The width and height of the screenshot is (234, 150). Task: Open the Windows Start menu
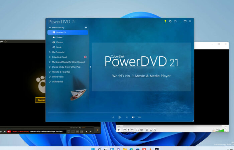coord(93,149)
